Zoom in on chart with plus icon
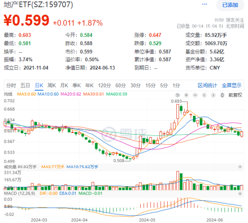The image size is (248, 223). coord(186,95)
